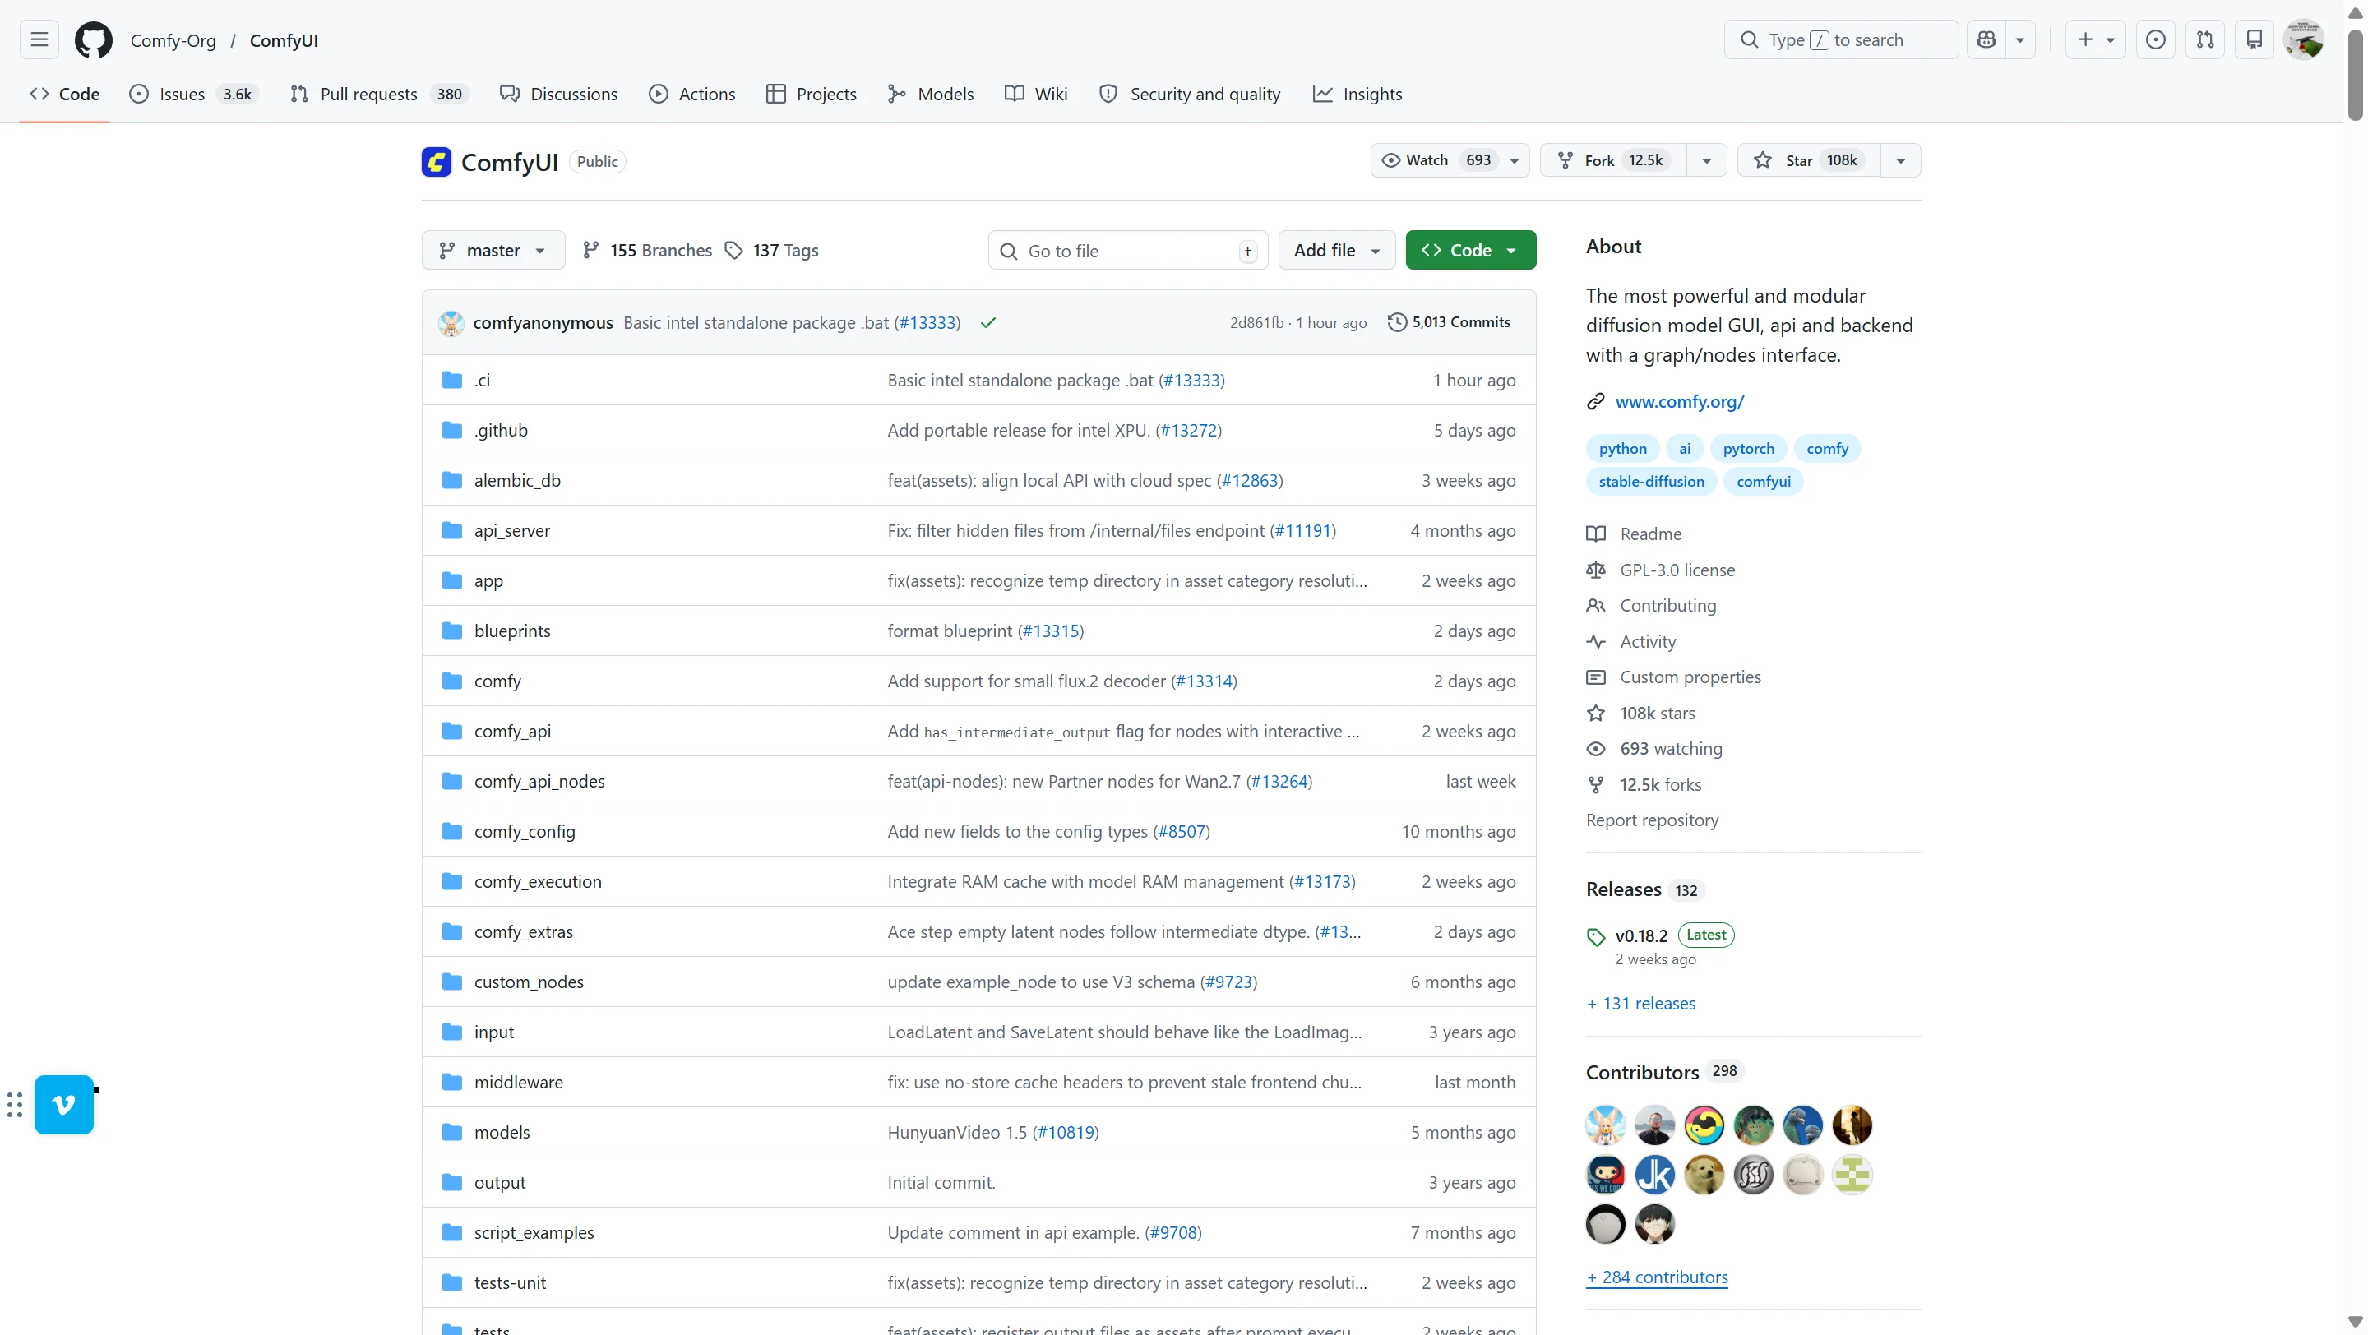
Task: Switch to the Pull requests tab
Action: 368,94
